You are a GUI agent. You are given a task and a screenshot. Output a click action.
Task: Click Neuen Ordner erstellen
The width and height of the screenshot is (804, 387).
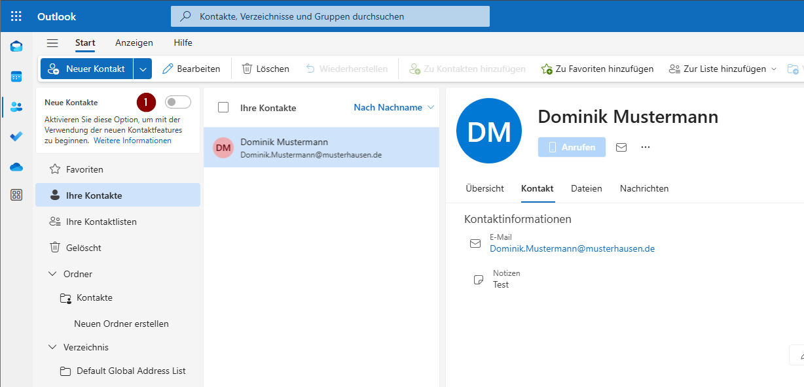[x=121, y=324]
